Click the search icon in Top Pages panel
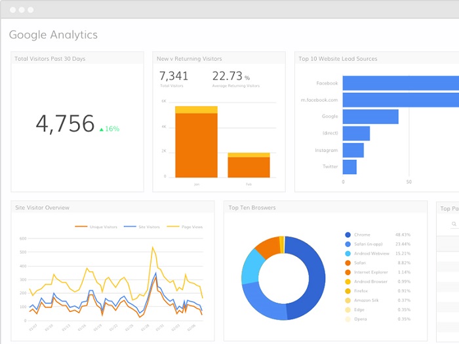 pos(454,224)
